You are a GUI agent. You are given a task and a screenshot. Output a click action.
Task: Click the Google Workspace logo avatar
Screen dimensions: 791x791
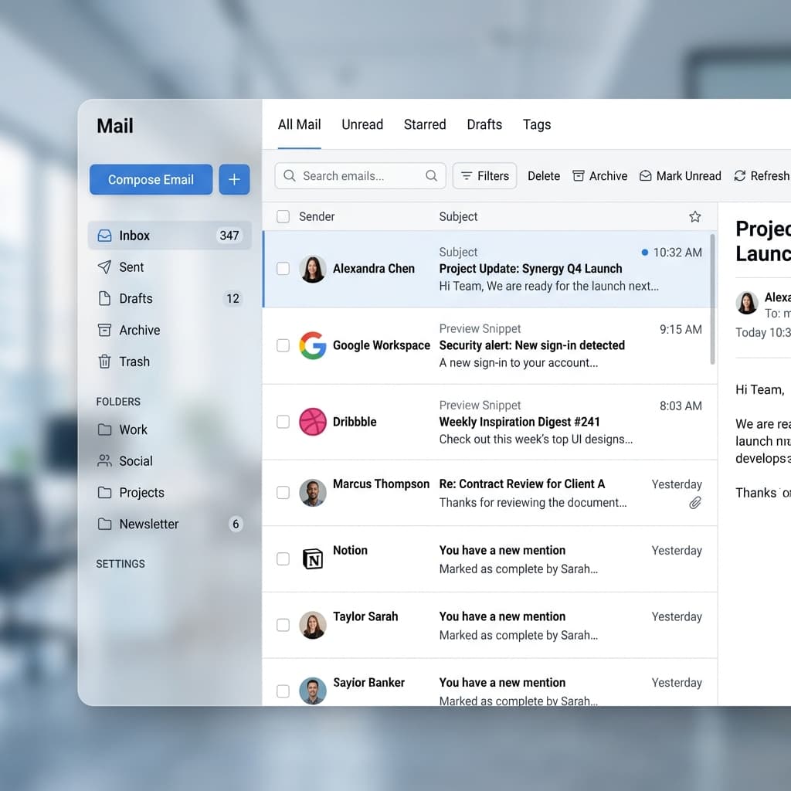click(313, 345)
